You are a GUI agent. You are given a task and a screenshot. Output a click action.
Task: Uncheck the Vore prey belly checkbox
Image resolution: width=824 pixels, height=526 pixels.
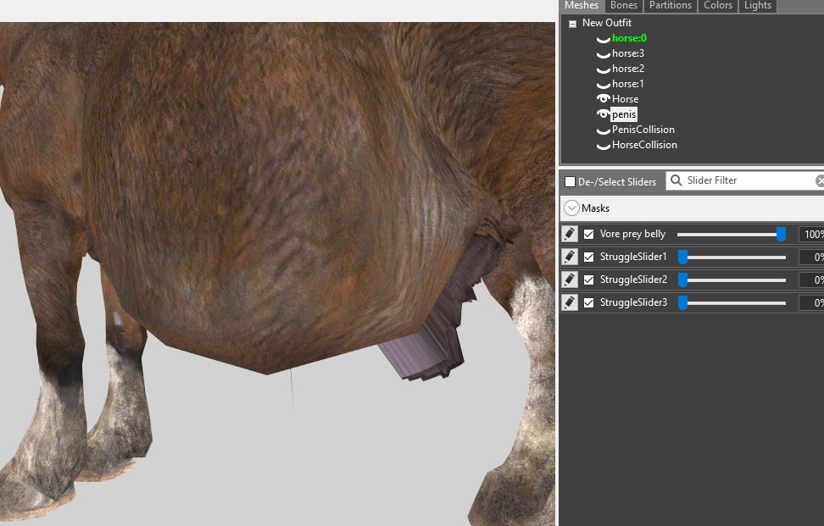click(588, 234)
